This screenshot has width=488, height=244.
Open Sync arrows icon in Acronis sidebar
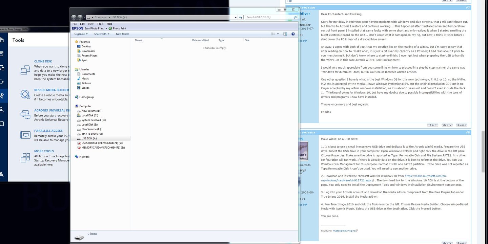tap(2, 82)
